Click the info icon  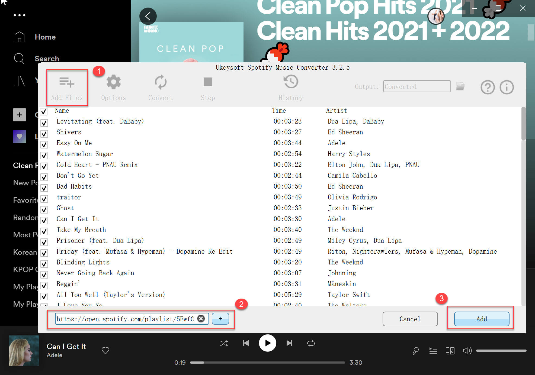coord(507,87)
